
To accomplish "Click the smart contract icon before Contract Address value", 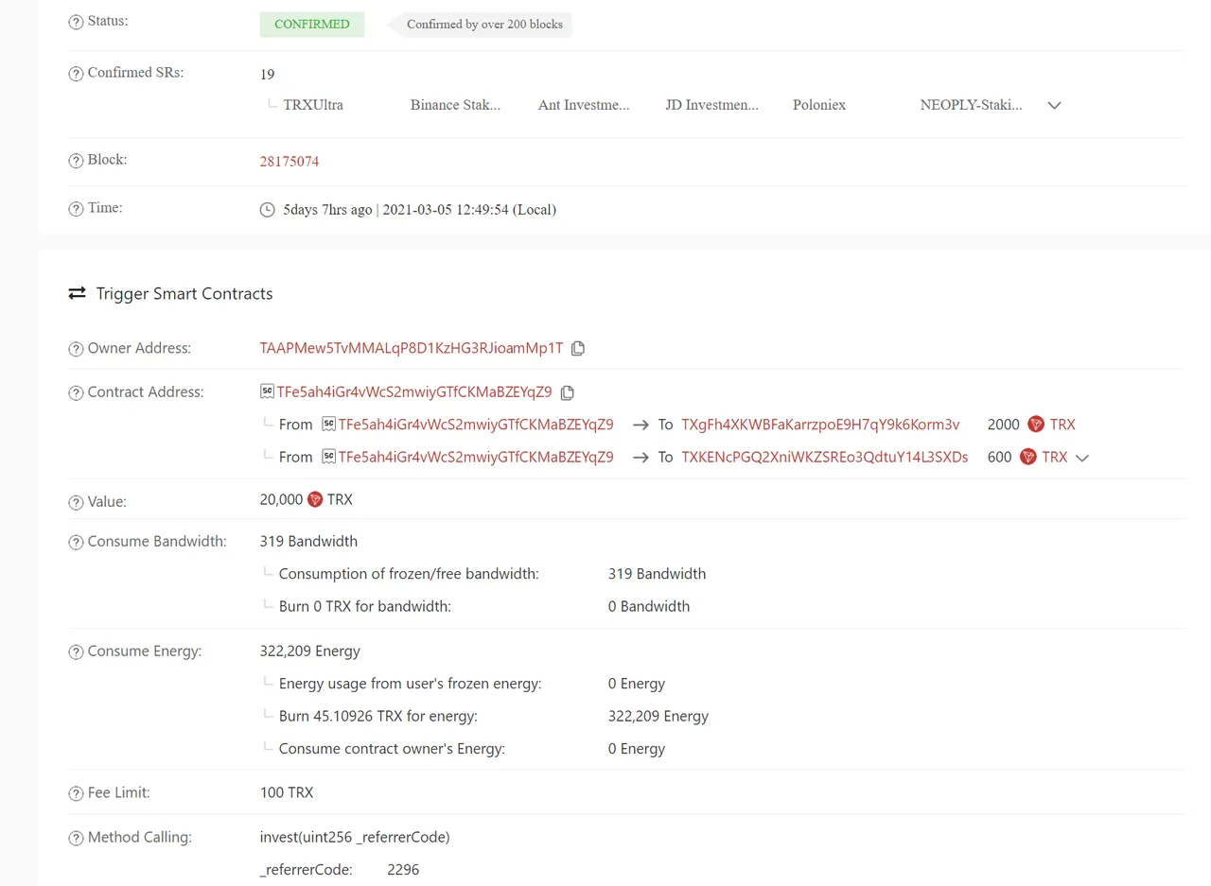I will coord(267,391).
